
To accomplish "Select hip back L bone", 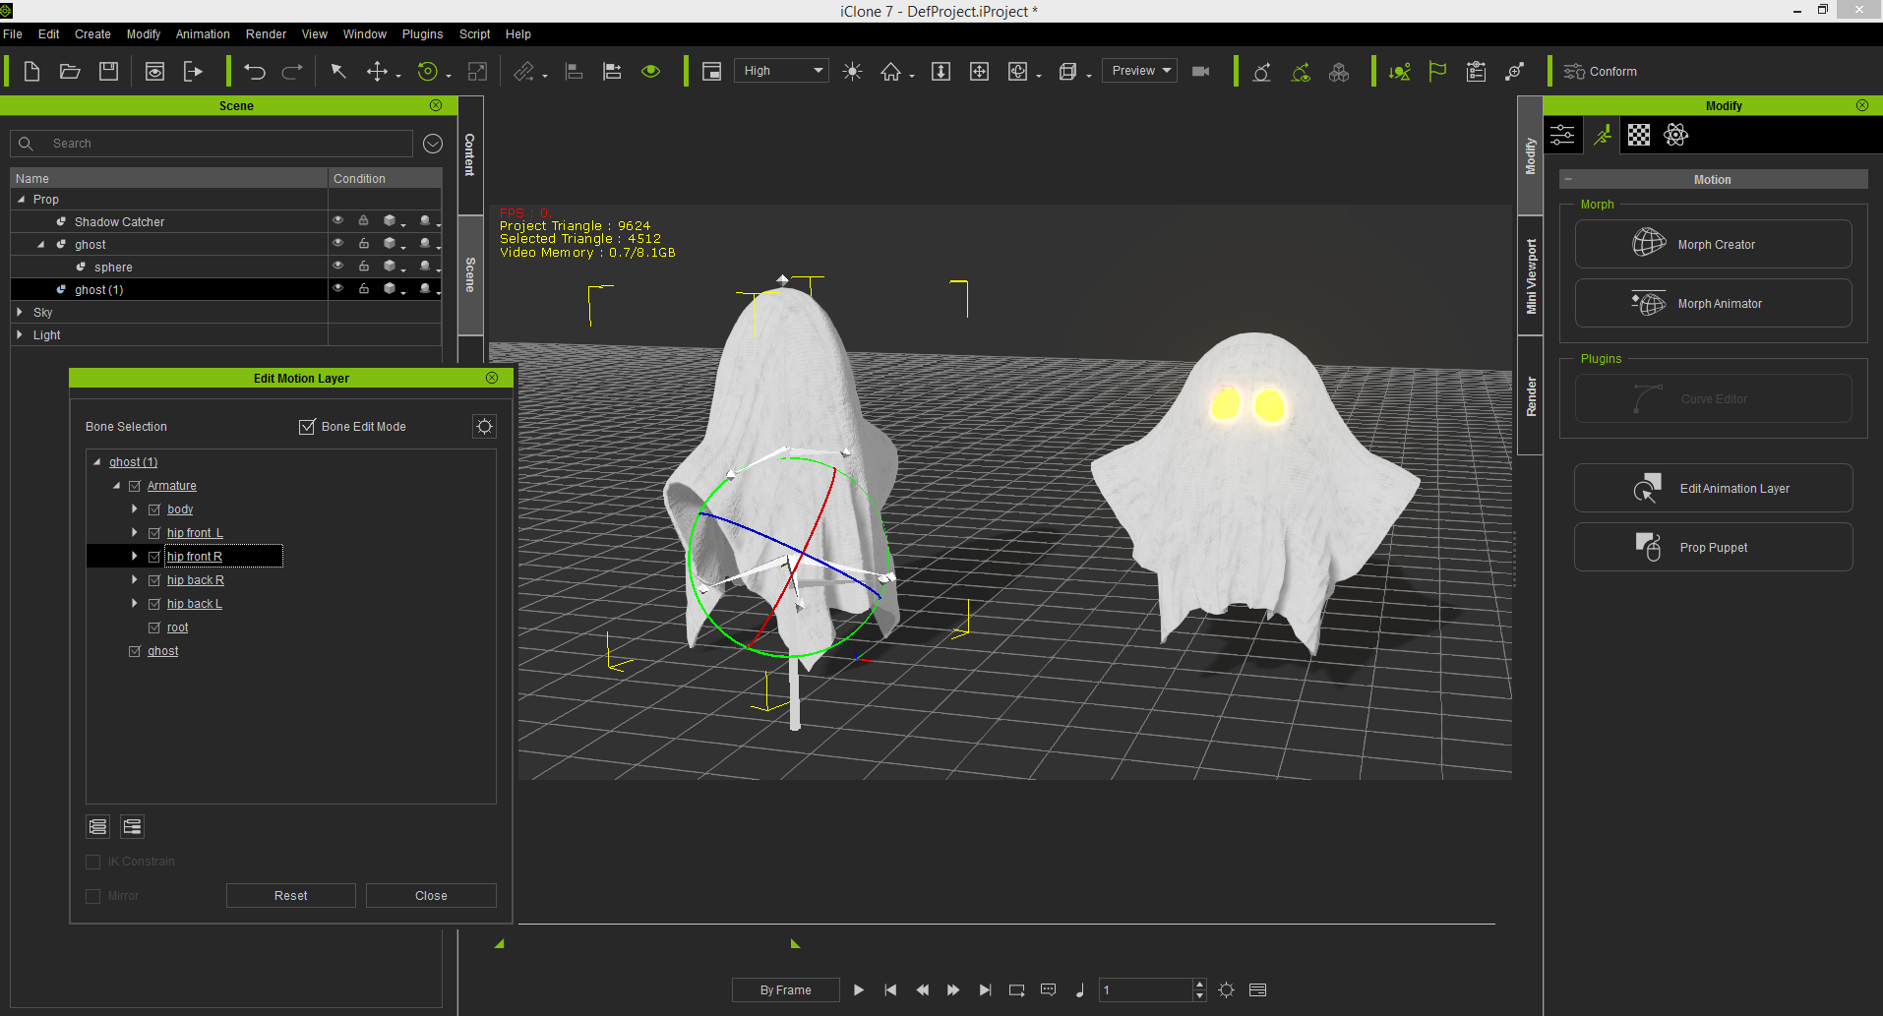I will click(194, 604).
